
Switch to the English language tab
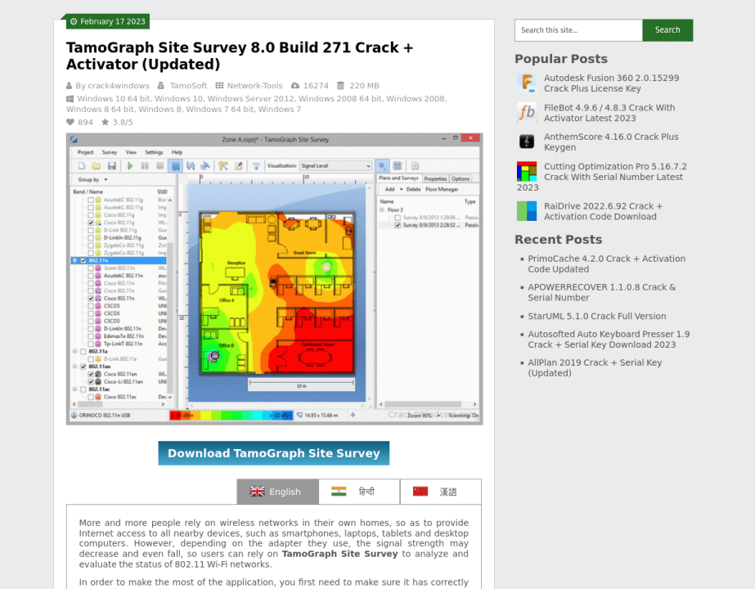coord(278,492)
